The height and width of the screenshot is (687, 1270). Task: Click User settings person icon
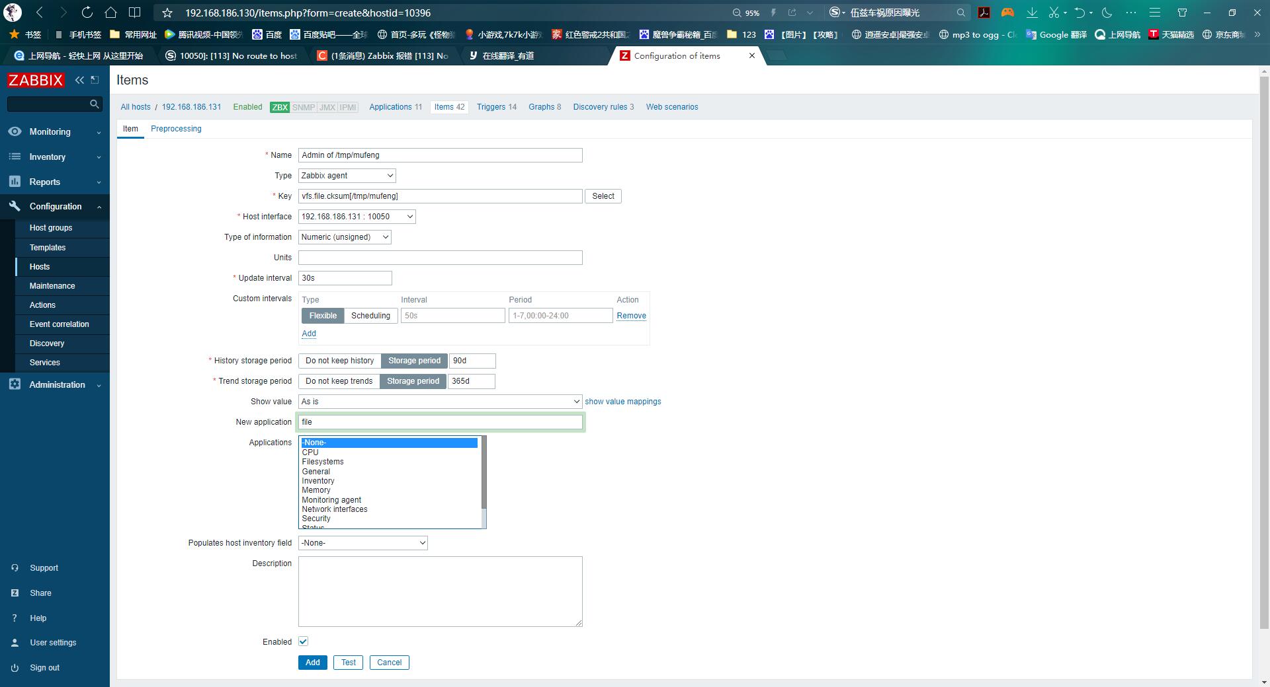click(x=15, y=643)
